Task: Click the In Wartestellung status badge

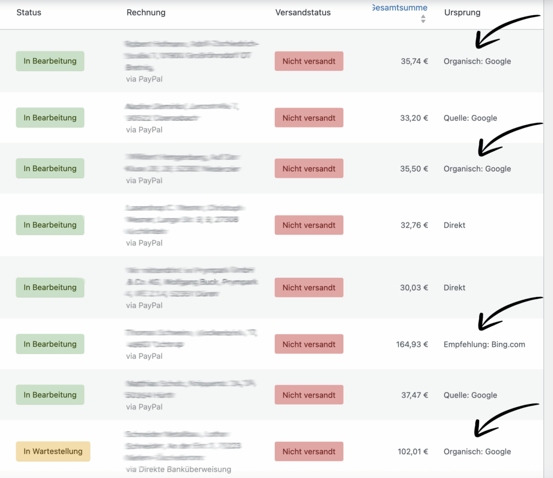Action: point(53,451)
